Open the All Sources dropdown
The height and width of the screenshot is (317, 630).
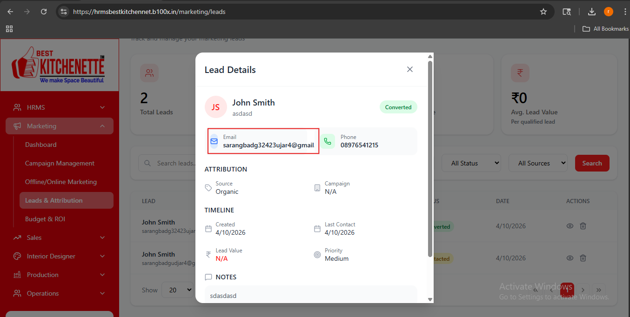click(x=538, y=163)
